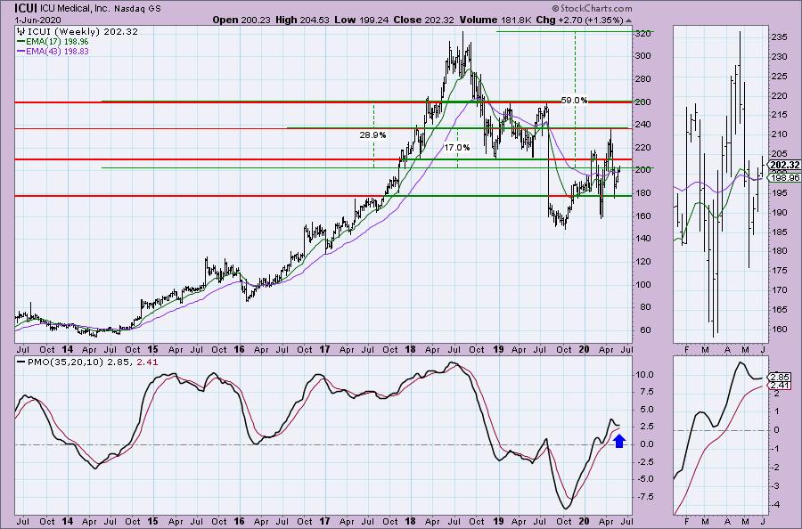Click the 202.32 price tag on zoom panel
This screenshot has height=529, width=802.
coord(784,165)
